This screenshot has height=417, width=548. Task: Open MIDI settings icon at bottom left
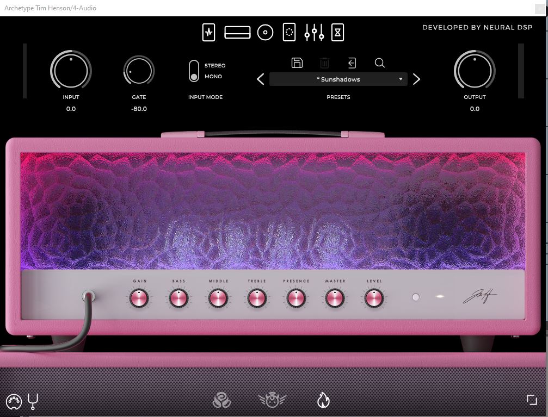coord(14,402)
